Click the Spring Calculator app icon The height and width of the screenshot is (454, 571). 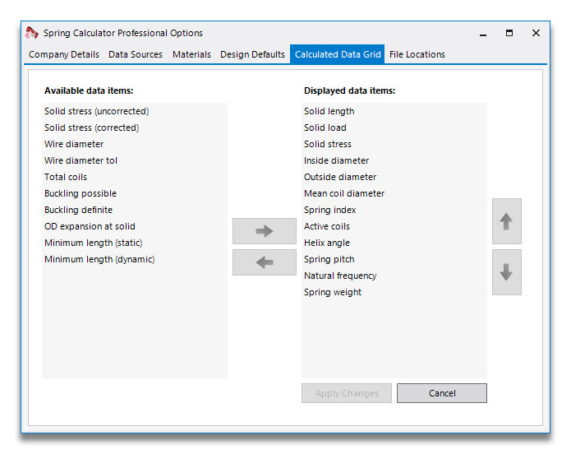[32, 33]
